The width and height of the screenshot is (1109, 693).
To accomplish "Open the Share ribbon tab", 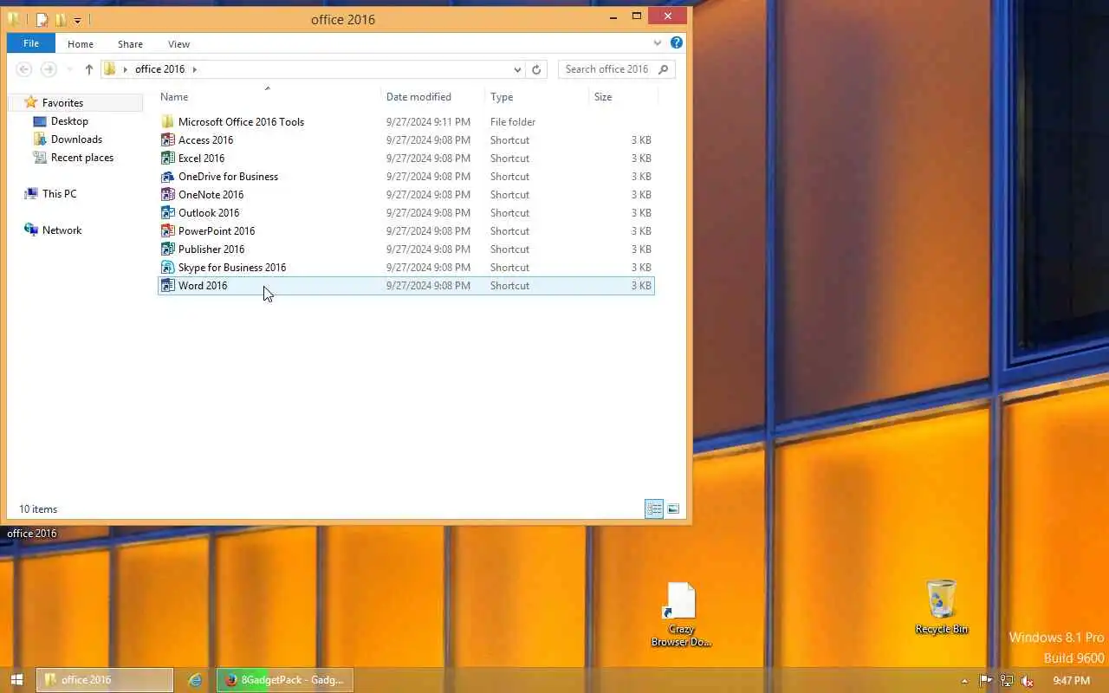I will click(130, 44).
